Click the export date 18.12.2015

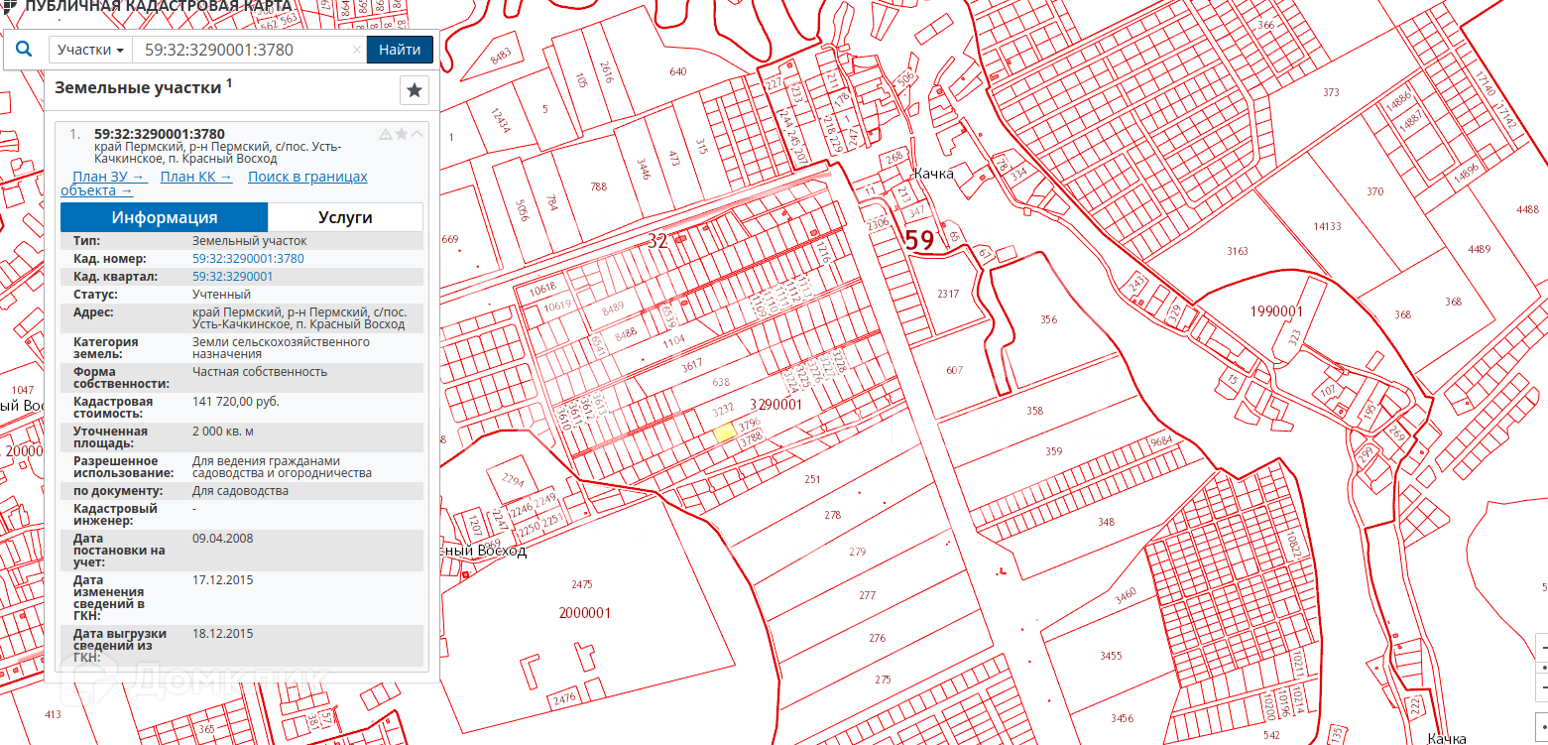coord(223,634)
